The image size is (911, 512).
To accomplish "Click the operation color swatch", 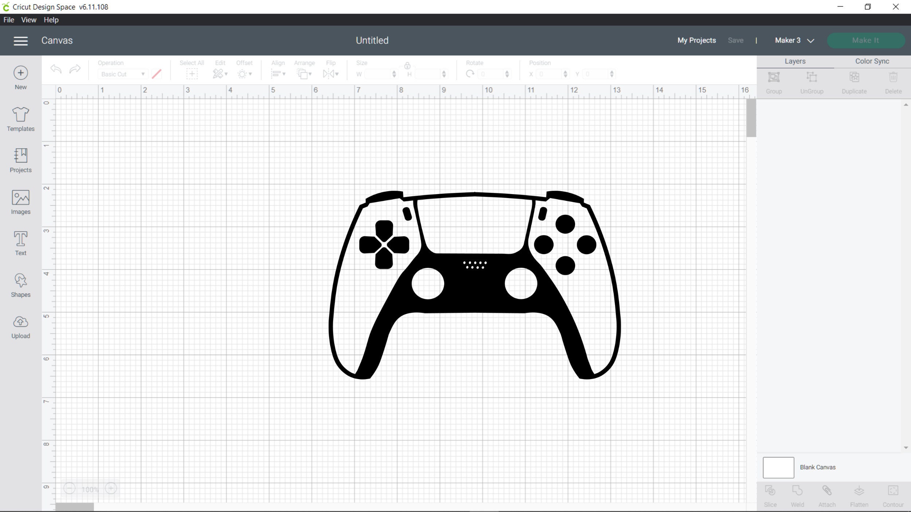I will point(157,74).
